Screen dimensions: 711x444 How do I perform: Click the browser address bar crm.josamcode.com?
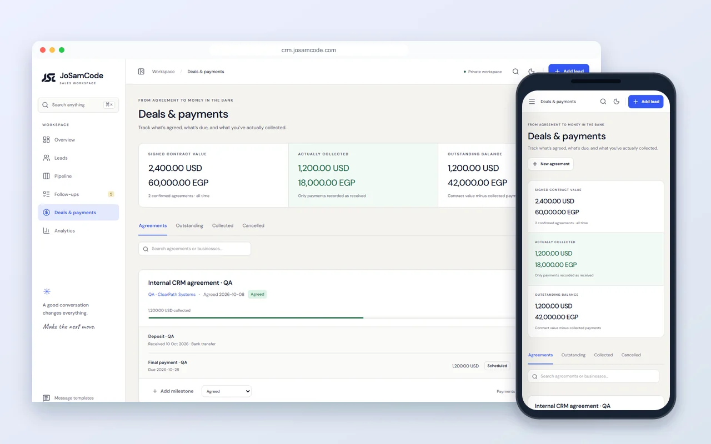(309, 50)
